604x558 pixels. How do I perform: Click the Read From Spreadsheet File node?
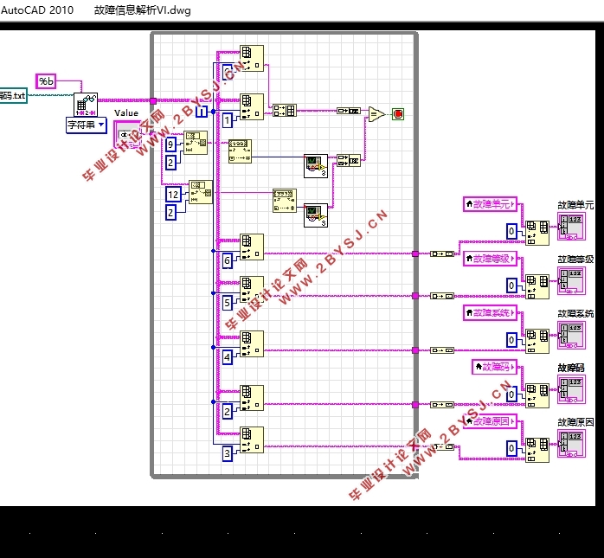(x=86, y=105)
